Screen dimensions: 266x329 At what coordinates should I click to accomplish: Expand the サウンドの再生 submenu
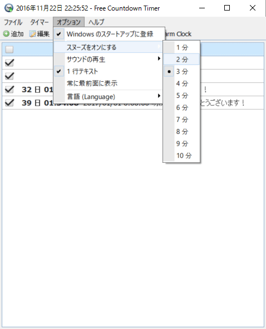click(x=109, y=59)
